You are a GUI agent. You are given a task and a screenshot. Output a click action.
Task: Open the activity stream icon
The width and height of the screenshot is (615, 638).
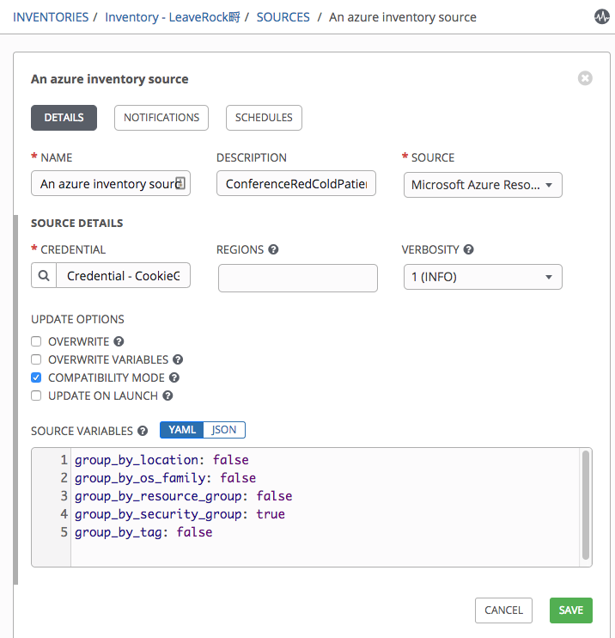point(601,16)
